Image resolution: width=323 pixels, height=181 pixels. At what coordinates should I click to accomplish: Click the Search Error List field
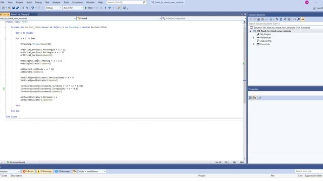coord(308,171)
